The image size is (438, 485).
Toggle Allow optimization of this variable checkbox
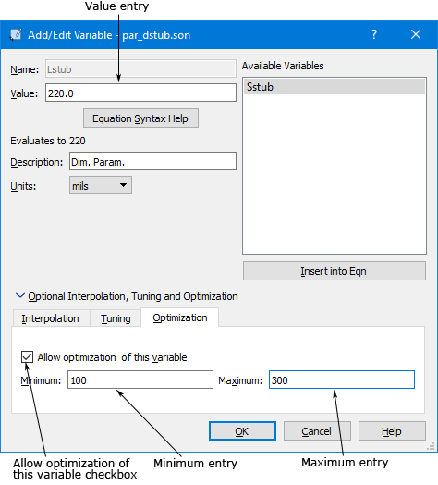[27, 357]
